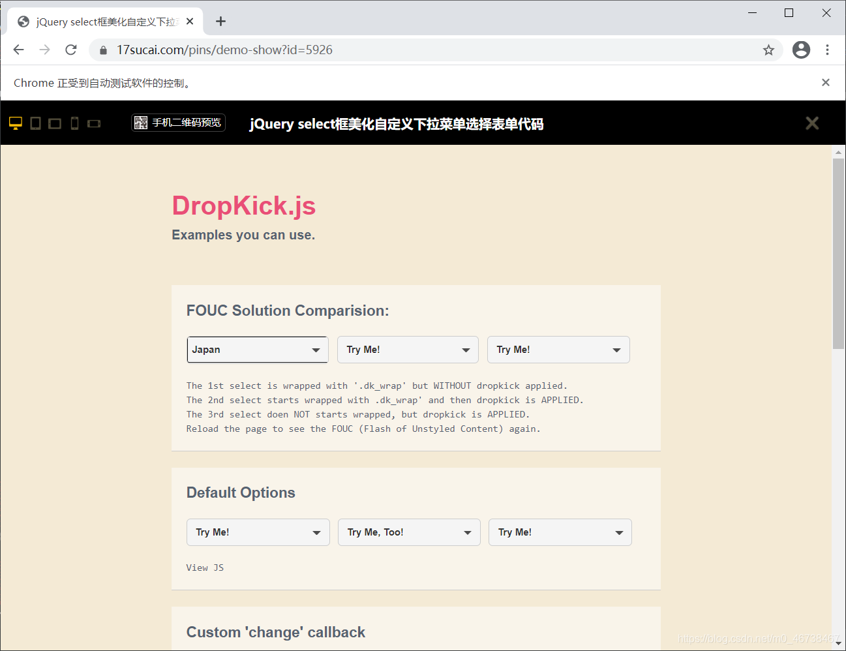
Task: Click the address bar URL field
Action: tap(436, 50)
